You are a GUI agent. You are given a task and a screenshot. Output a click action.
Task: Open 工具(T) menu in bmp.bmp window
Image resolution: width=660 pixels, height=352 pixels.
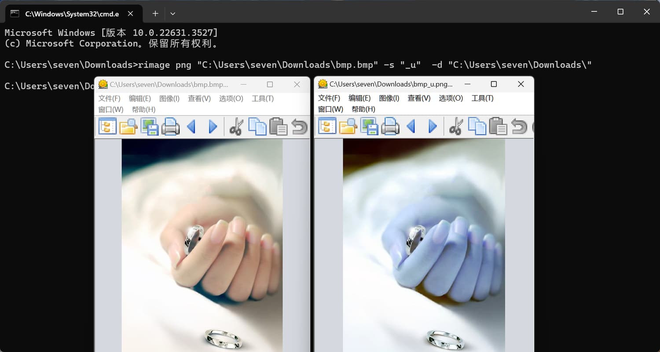click(x=263, y=98)
